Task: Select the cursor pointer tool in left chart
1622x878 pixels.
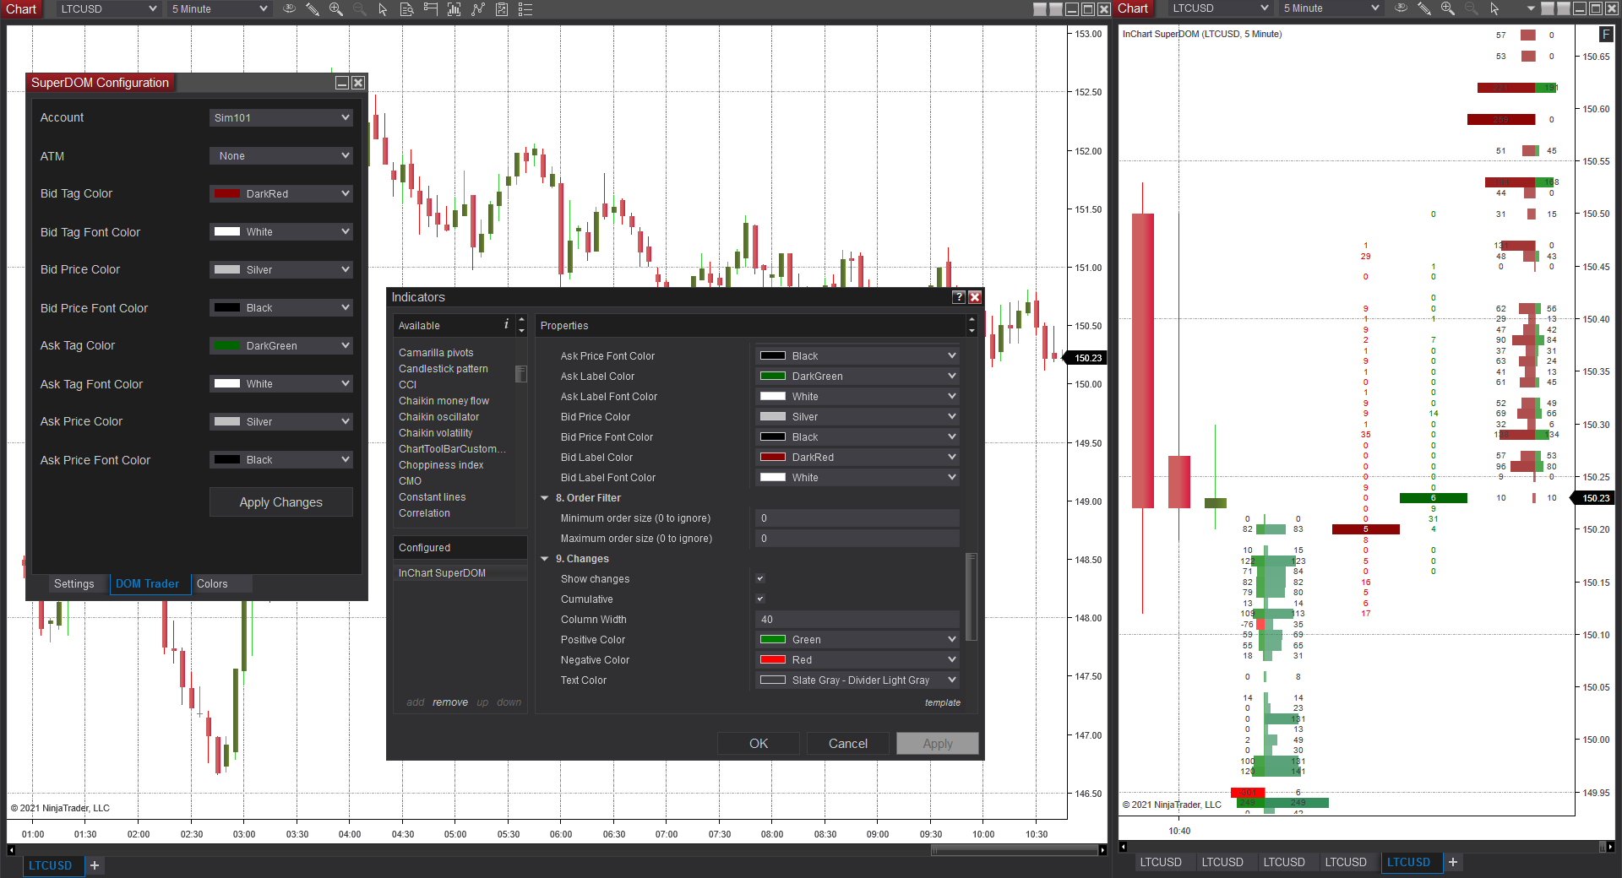Action: 383,8
